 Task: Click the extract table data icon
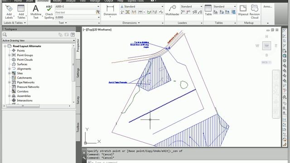tap(216, 12)
